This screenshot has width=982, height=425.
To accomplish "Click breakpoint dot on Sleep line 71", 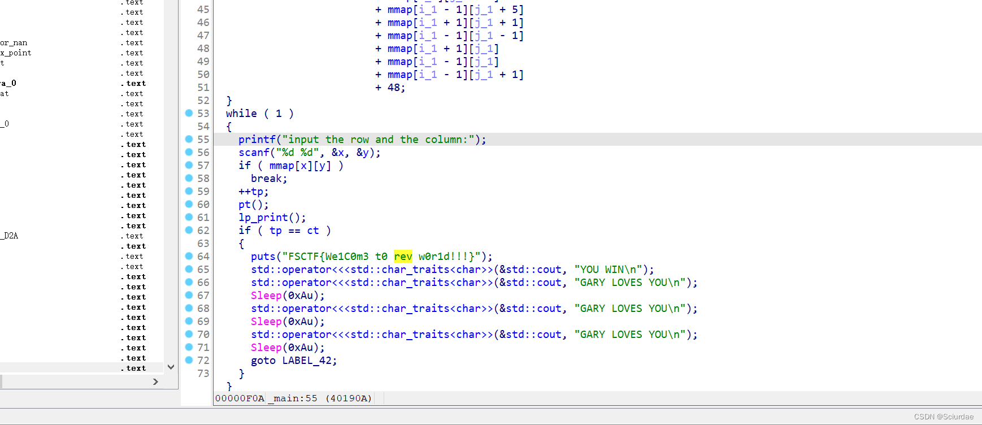I will pos(189,347).
